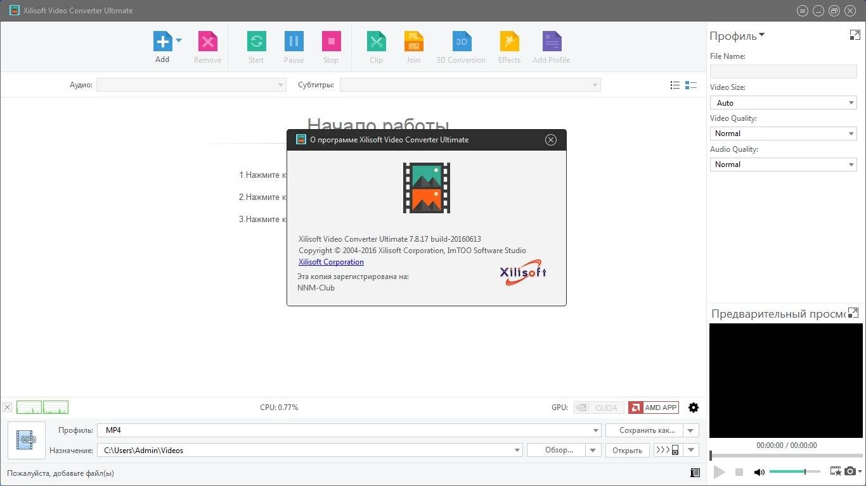Adjust the preview volume slider
866x486 pixels.
pos(795,471)
